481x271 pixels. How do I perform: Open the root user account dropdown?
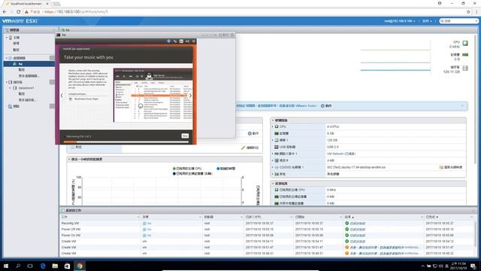399,21
